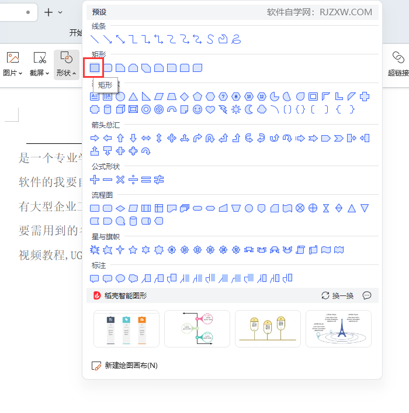Select the explosion star shape
The width and height of the screenshot is (409, 413).
tap(95, 250)
